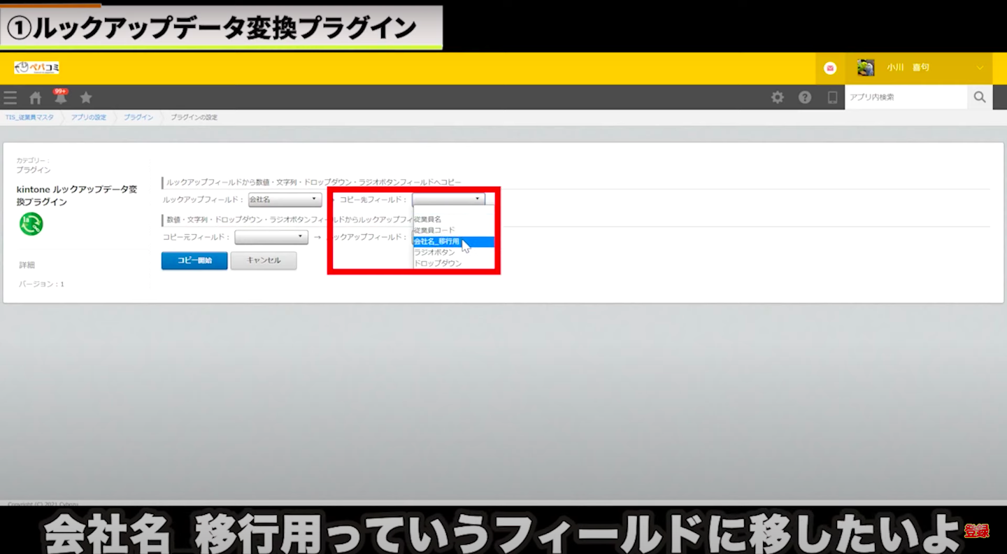
Task: Click the mail icon in yellow header
Action: [830, 68]
